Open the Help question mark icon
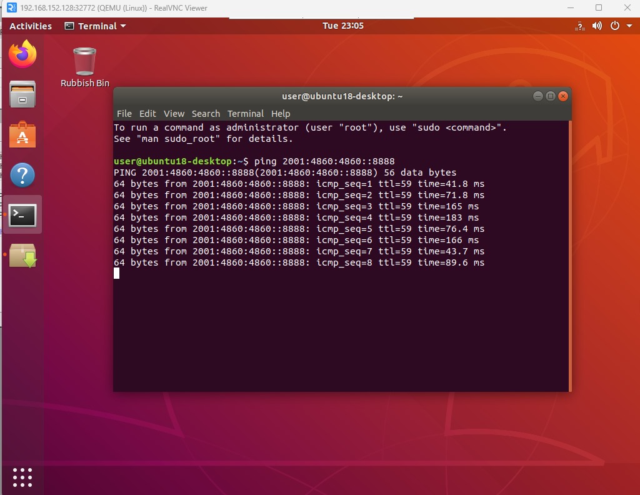Image resolution: width=640 pixels, height=495 pixels. (22, 175)
